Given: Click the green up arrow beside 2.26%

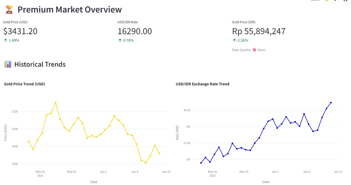Looking at the screenshot, I should coord(234,40).
